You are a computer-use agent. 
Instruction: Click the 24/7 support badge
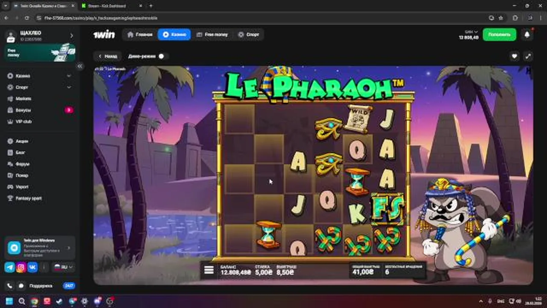[69, 285]
